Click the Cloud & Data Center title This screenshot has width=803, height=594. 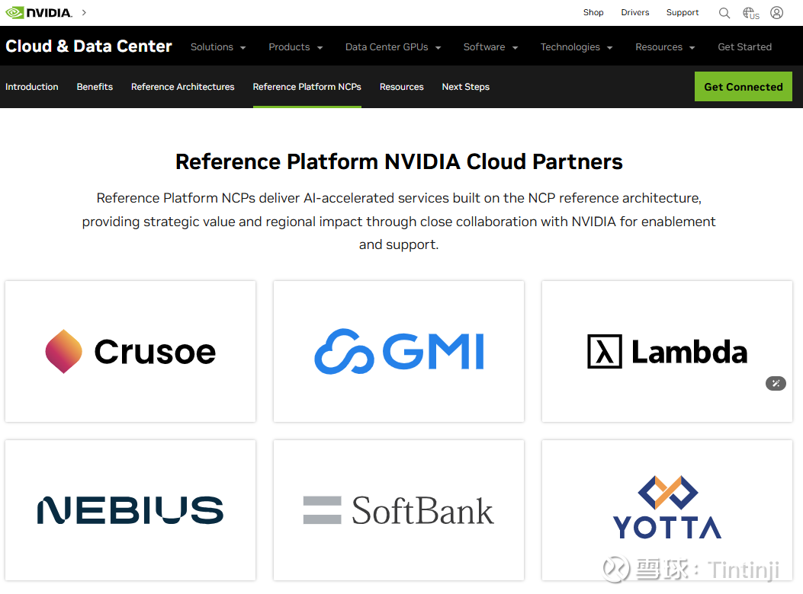pos(88,46)
